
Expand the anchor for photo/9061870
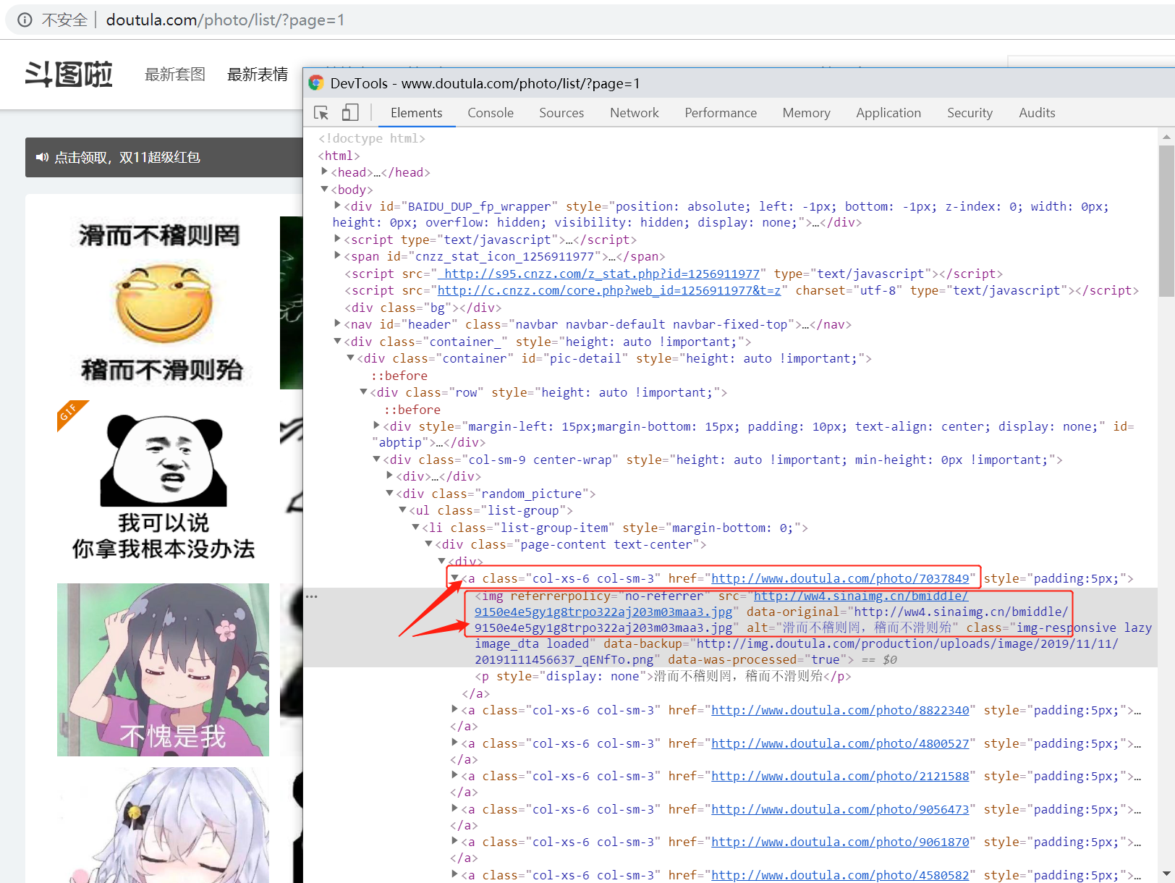[455, 841]
